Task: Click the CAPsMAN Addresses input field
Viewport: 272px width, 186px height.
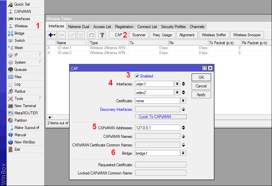Action: coord(157,128)
